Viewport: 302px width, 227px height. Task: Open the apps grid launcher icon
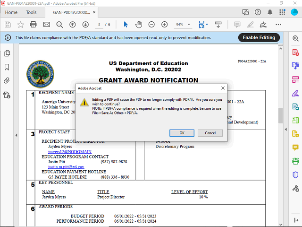coord(282,12)
